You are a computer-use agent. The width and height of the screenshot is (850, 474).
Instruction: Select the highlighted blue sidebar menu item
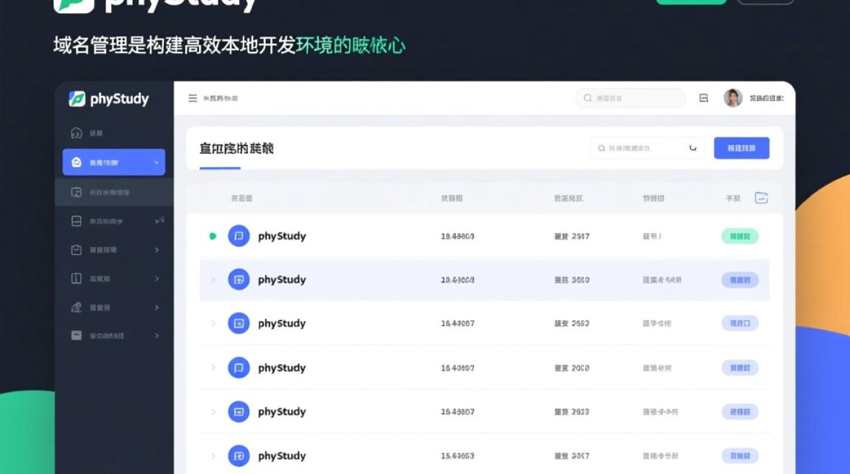click(113, 162)
